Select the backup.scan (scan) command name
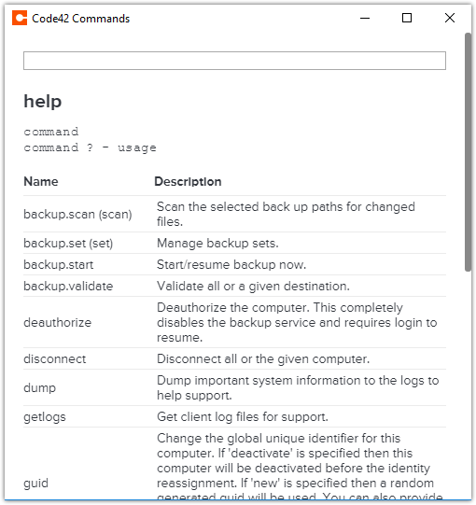The width and height of the screenshot is (476, 505). click(78, 214)
